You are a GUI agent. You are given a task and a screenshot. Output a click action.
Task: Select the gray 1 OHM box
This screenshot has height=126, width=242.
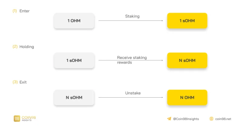pyautogui.click(x=74, y=20)
